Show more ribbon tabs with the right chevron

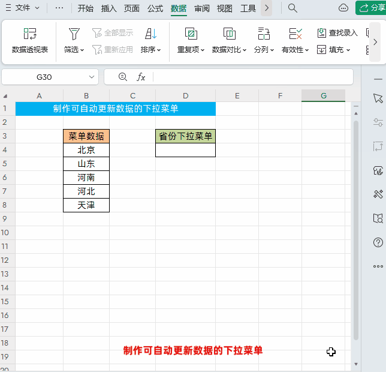[x=267, y=8]
